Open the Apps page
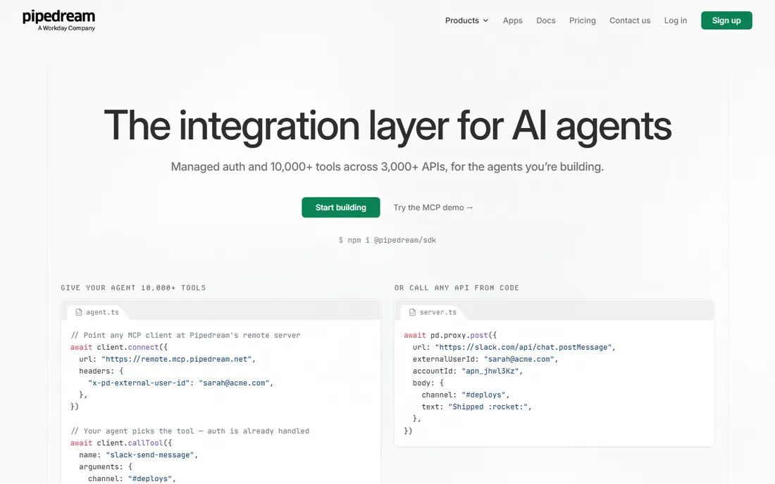This screenshot has width=775, height=484. (x=512, y=20)
